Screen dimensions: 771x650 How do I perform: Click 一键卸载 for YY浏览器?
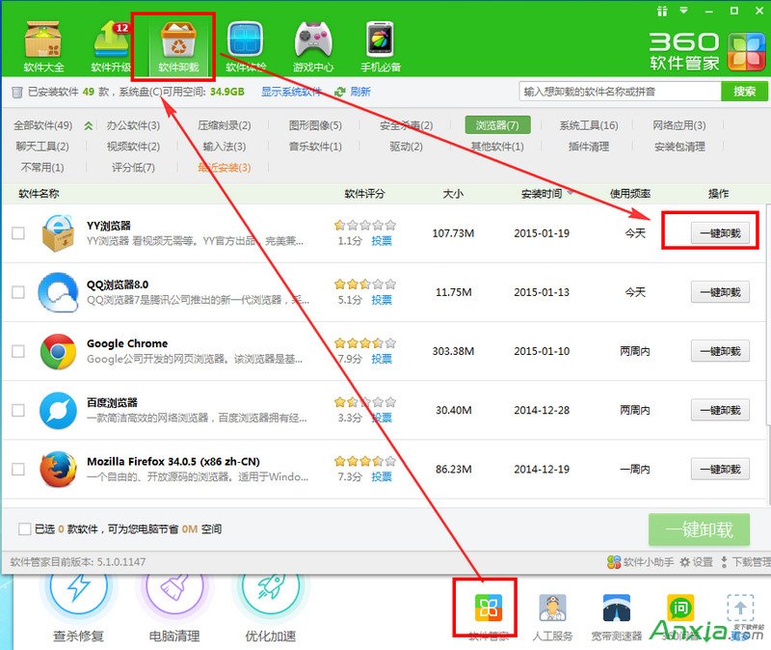pos(720,232)
